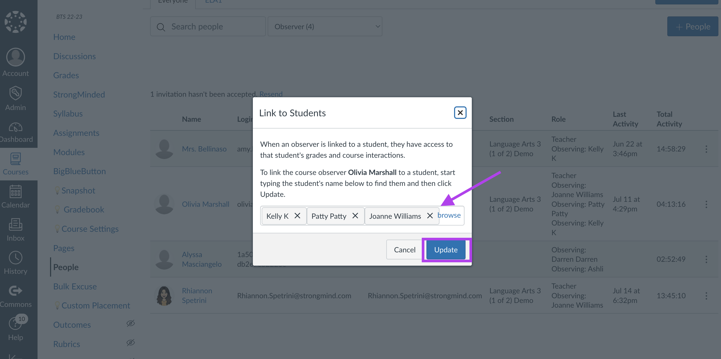Open the Account avatar menu
Screen dimensions: 721x359
pos(16,57)
